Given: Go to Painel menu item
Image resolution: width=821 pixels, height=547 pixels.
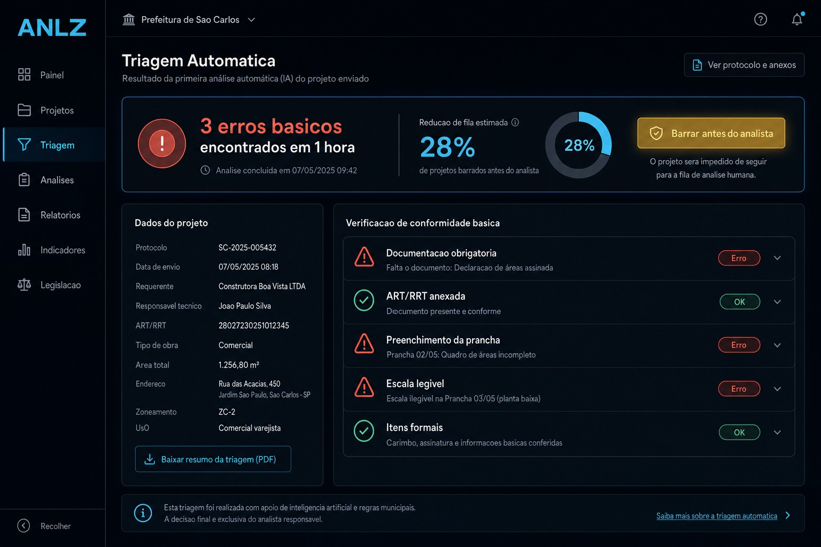Looking at the screenshot, I should coord(52,75).
